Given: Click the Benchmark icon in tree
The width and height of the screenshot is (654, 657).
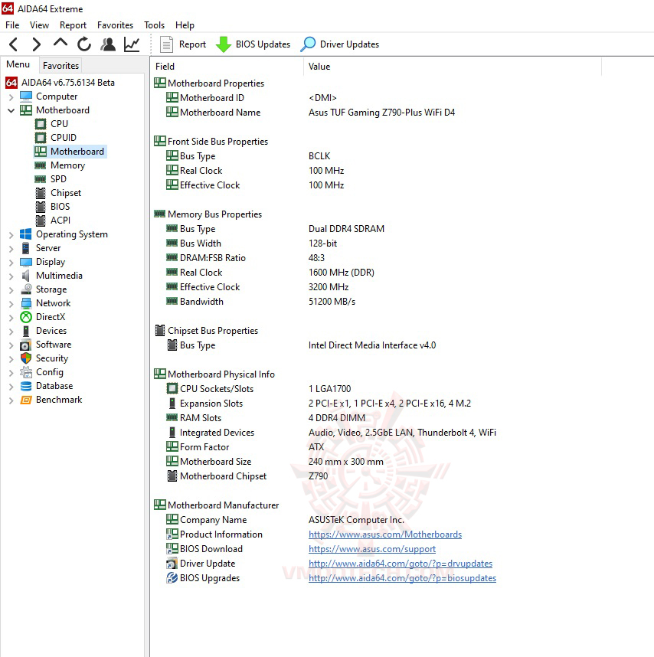Looking at the screenshot, I should (x=26, y=400).
